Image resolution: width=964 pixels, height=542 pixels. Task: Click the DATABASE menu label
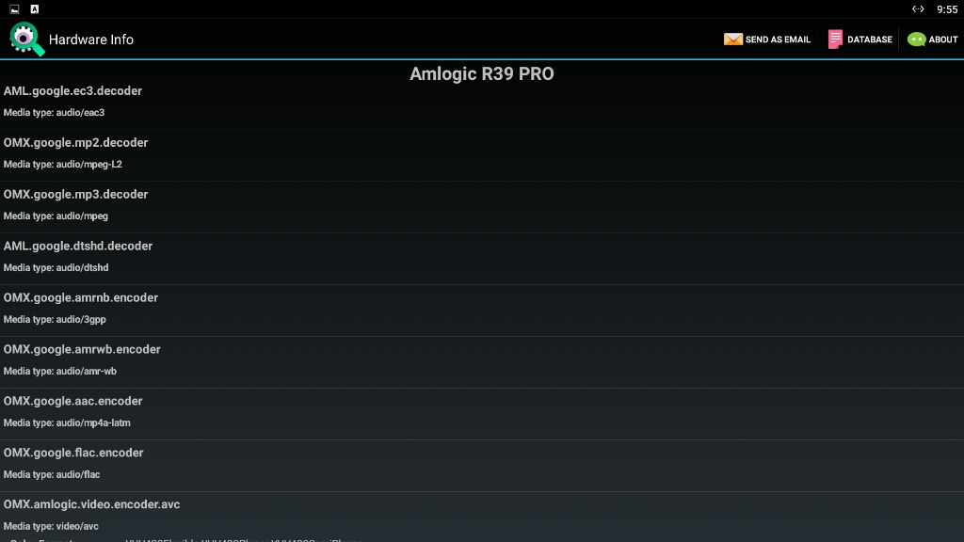[x=869, y=40]
